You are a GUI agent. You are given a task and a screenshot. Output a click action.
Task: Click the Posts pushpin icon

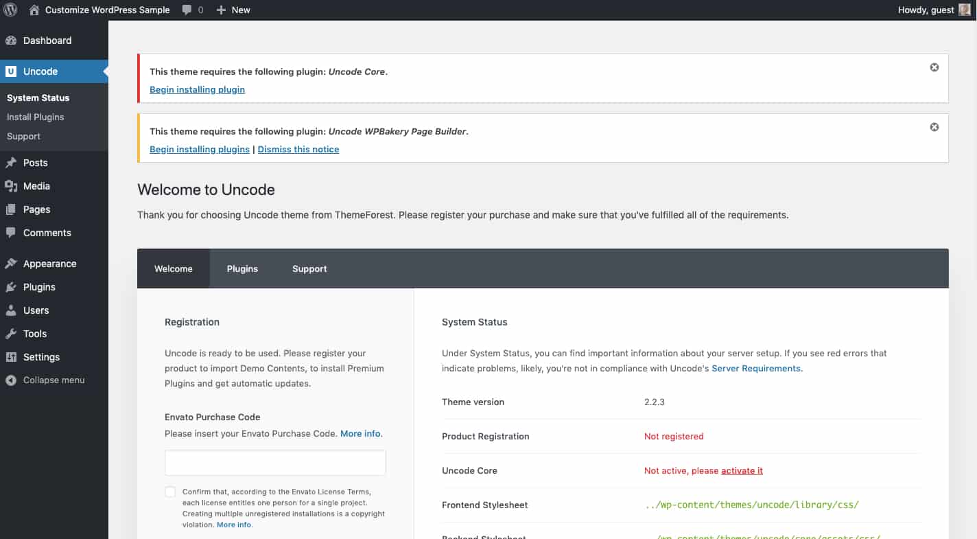(11, 163)
